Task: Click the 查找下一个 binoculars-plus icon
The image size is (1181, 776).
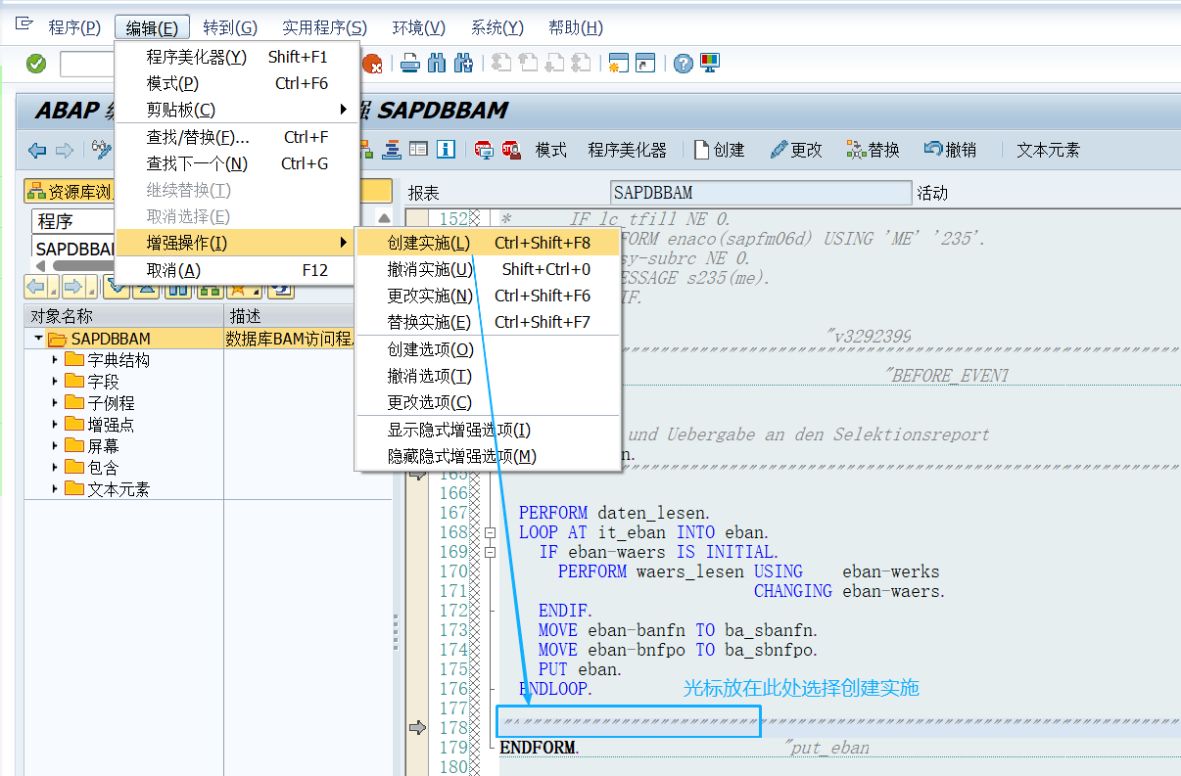Action: point(462,63)
